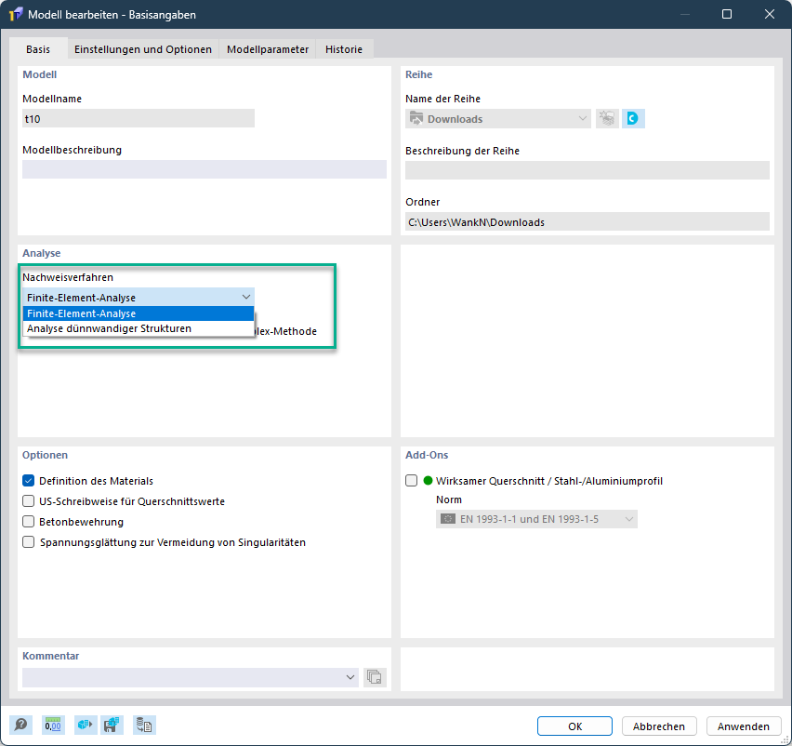Click the database copy icon in bottom bar
Viewport: 792px width, 746px height.
pos(143,726)
